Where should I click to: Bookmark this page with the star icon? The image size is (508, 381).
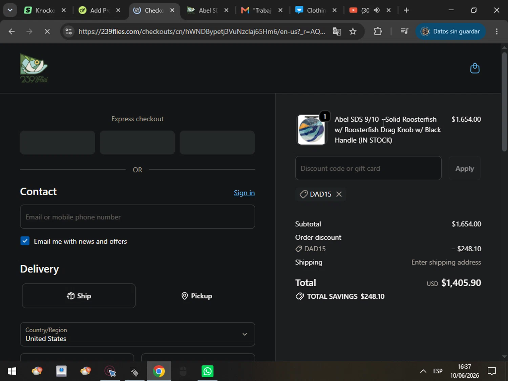point(353,31)
